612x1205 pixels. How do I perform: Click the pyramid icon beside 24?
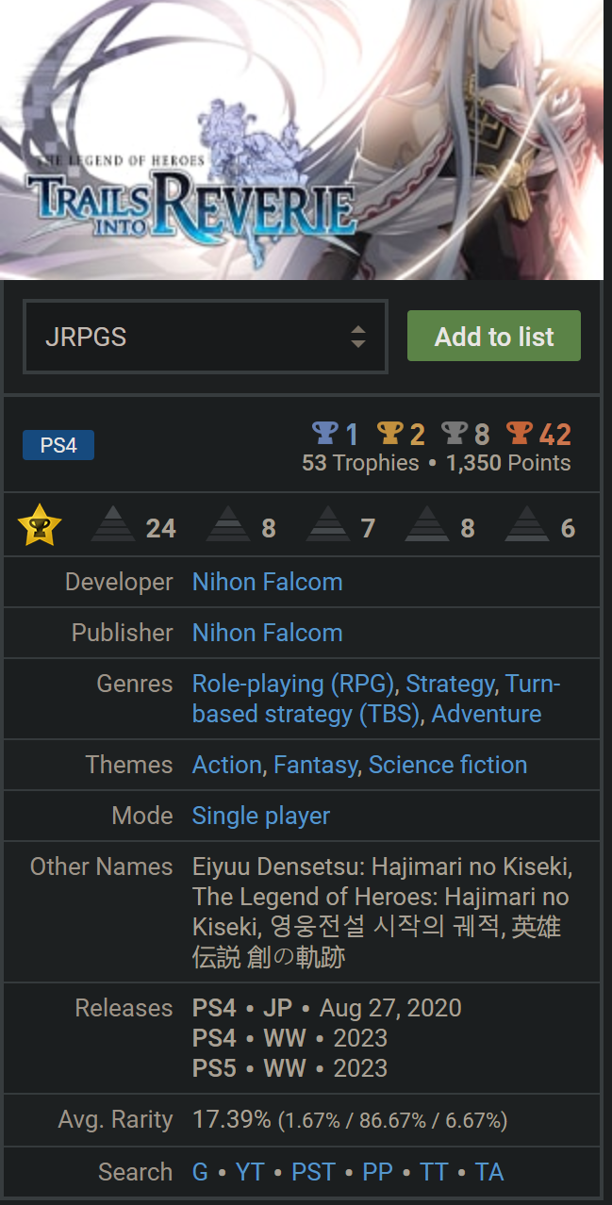pyautogui.click(x=113, y=525)
